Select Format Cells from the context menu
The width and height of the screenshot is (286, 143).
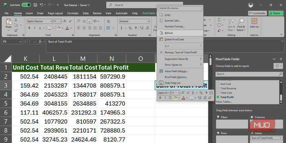click(180, 20)
